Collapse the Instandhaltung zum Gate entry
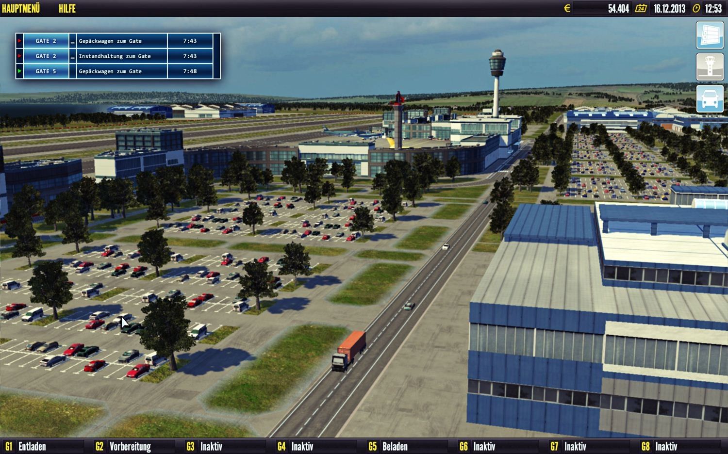 coord(73,56)
